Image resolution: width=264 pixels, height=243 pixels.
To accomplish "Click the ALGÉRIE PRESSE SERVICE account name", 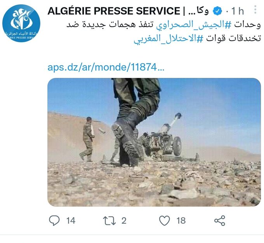I will click(x=114, y=11).
